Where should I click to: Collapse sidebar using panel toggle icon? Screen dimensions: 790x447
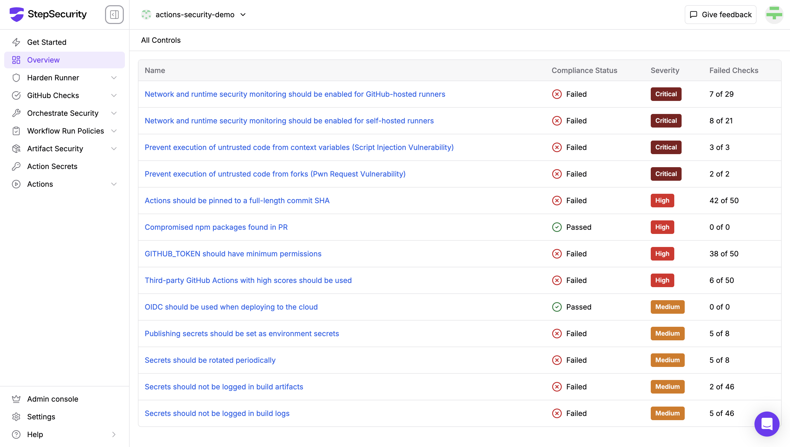click(114, 14)
